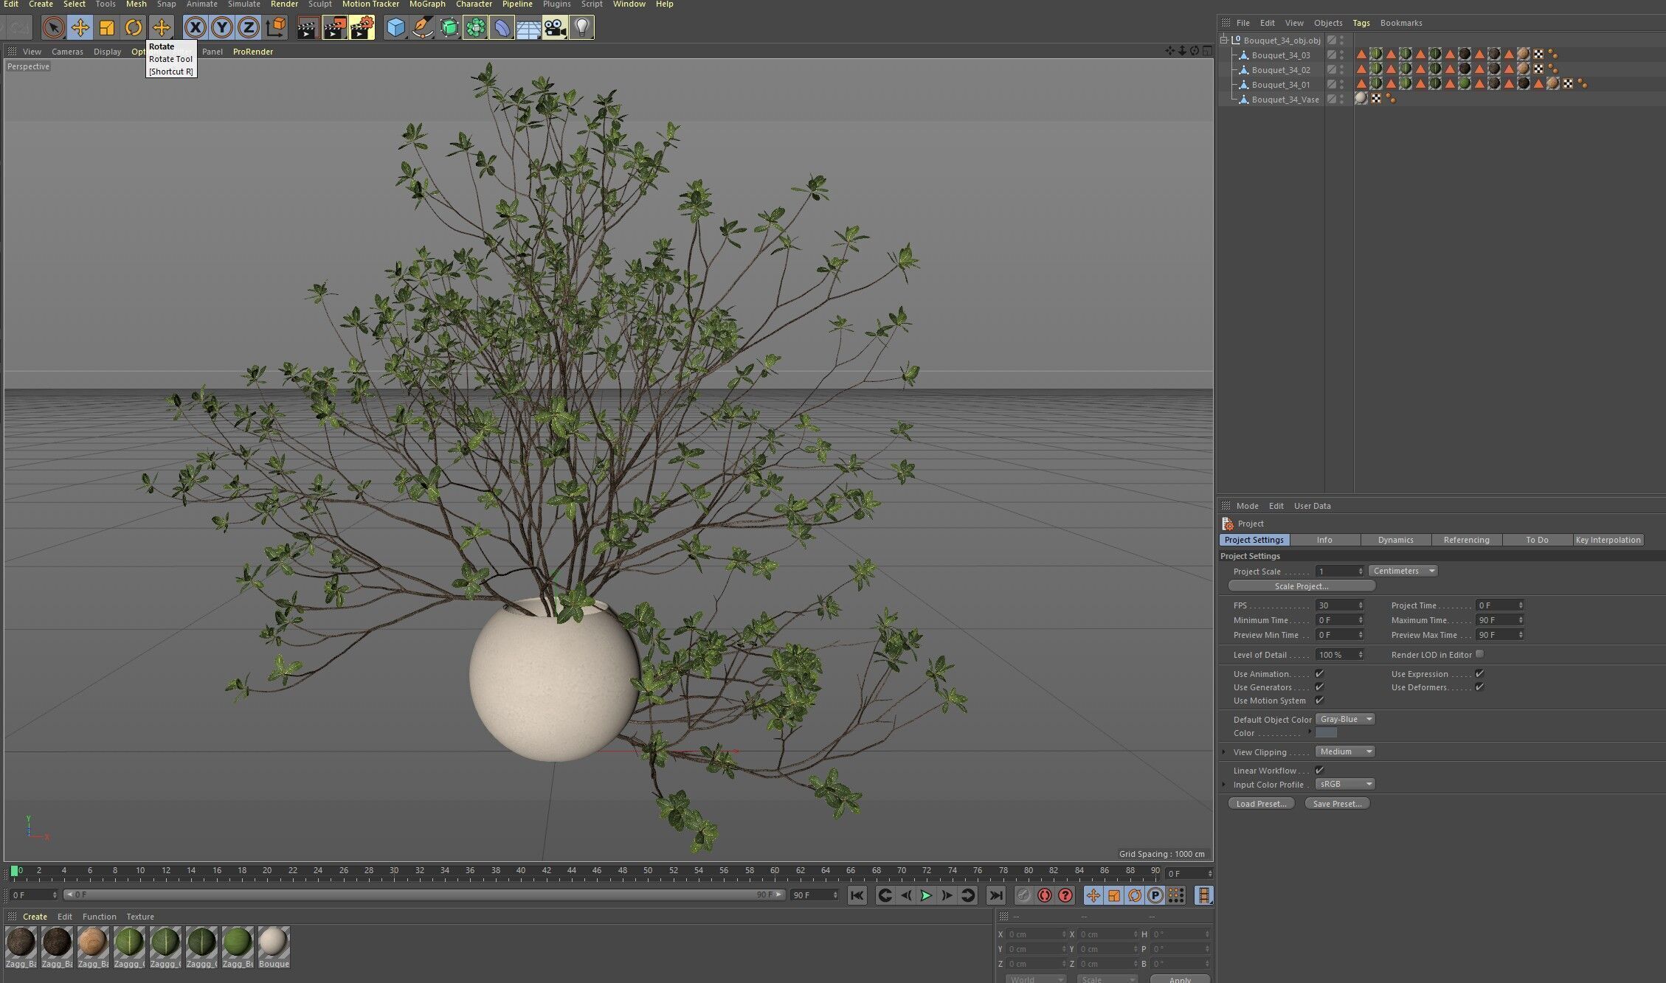
Task: Select the Spline Pen tool icon
Action: click(423, 28)
